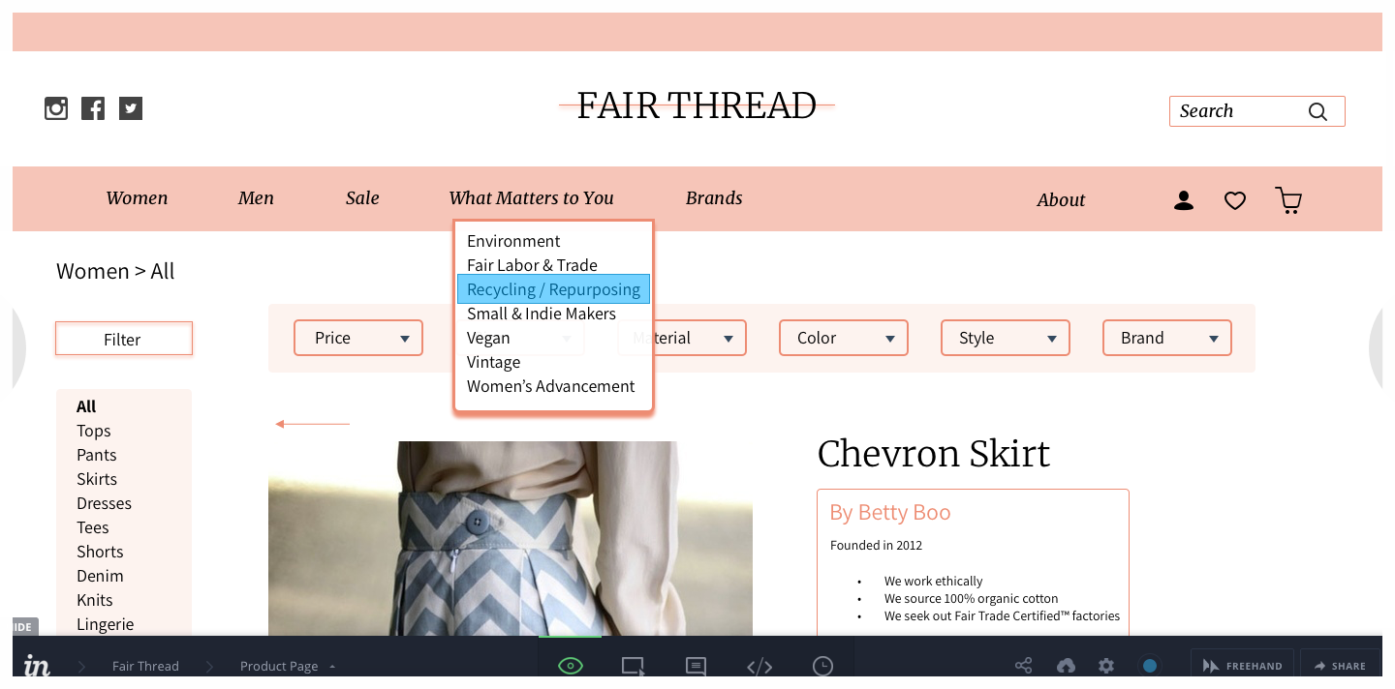Expand the Product Page screen selector

click(x=288, y=666)
